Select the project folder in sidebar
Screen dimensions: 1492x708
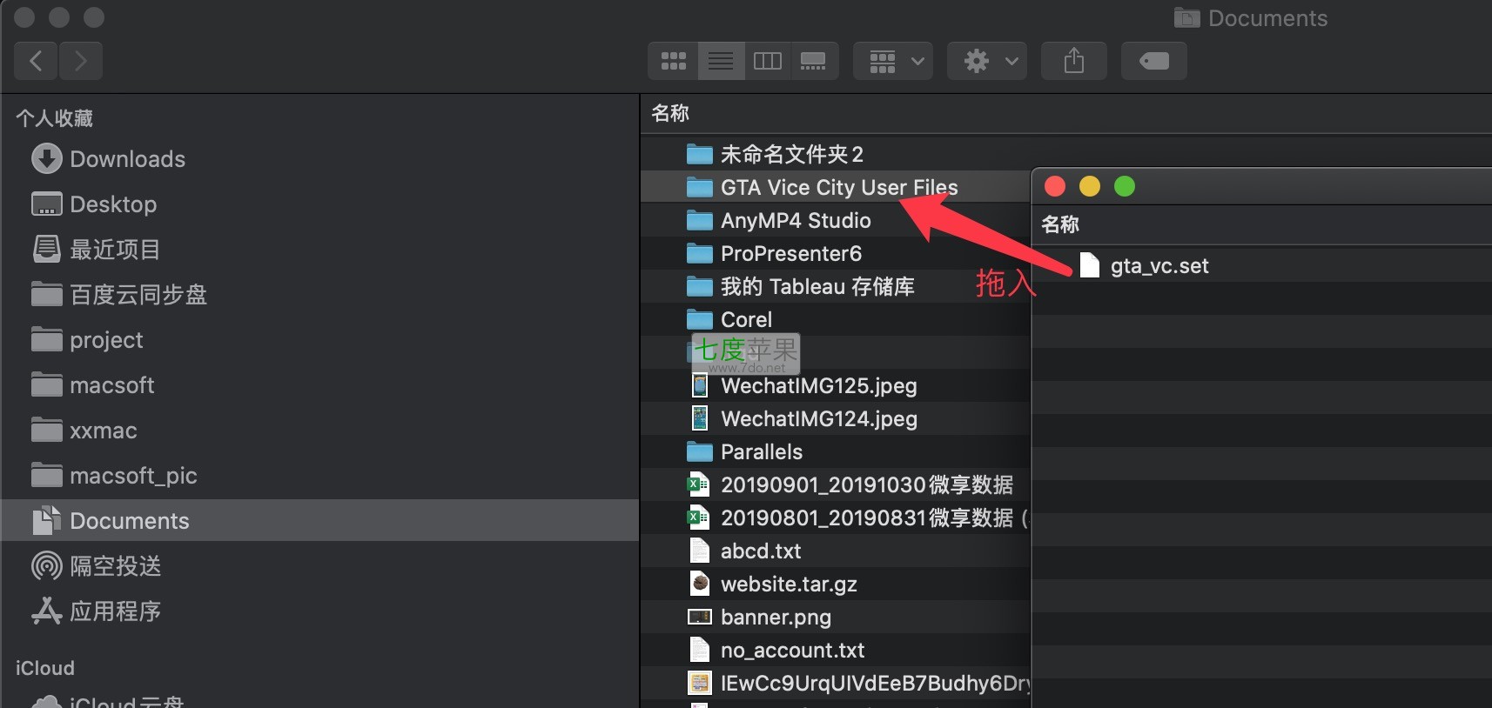[x=320, y=340]
